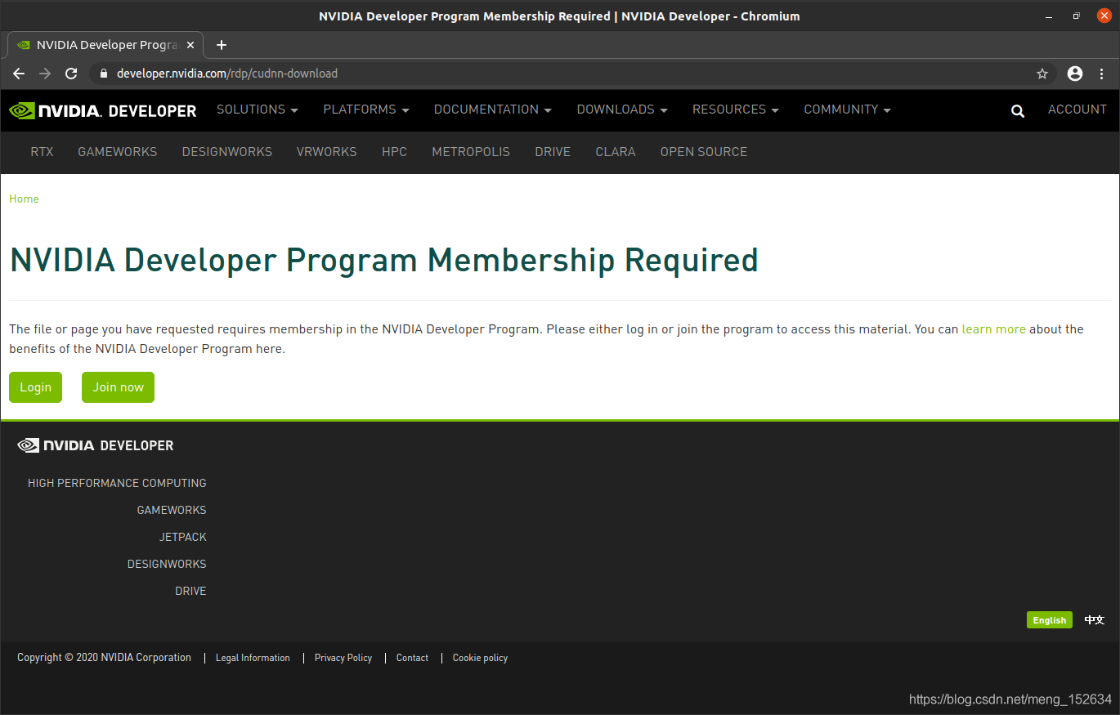Expand the Community dropdown menu
The height and width of the screenshot is (715, 1120).
click(848, 109)
